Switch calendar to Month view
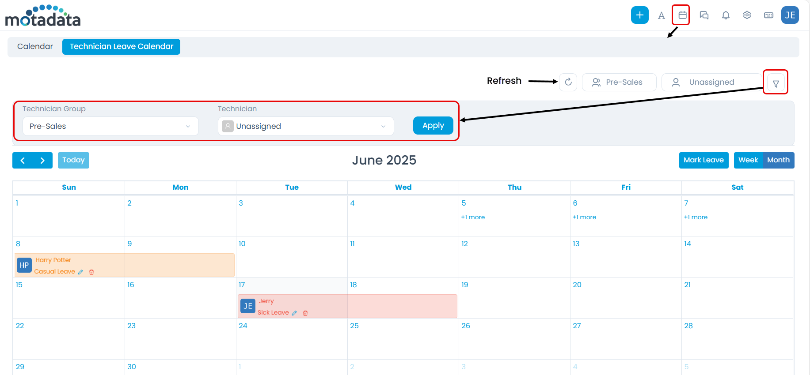Screen dimensions: 810x375 click(778, 160)
